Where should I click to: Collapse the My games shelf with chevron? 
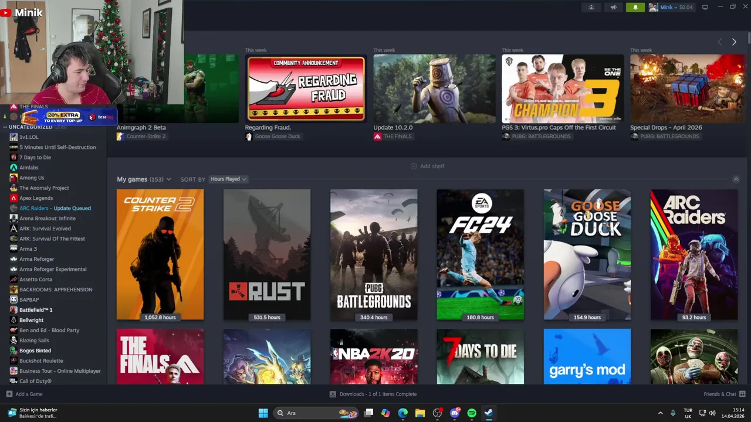tap(736, 179)
